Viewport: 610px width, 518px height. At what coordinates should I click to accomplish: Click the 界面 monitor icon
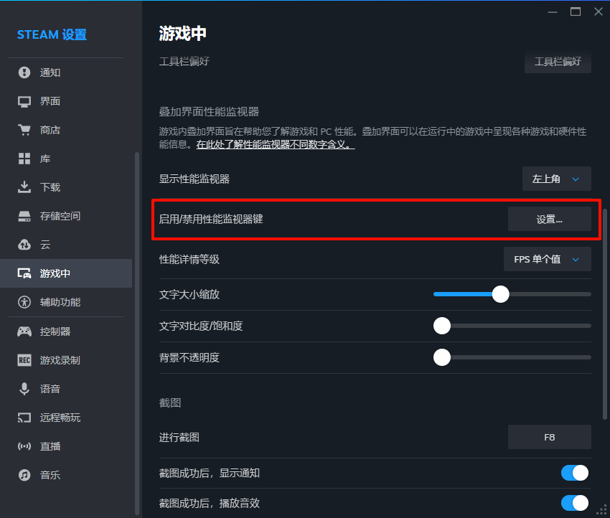24,101
